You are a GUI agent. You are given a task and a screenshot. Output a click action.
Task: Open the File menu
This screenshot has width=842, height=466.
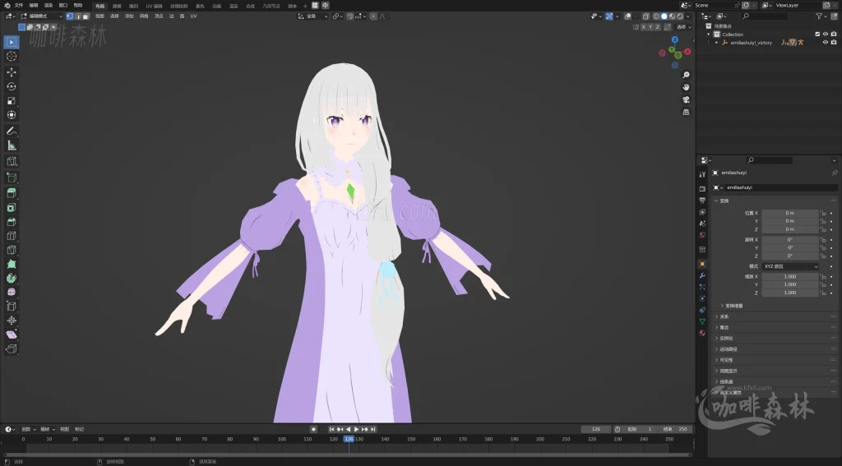(x=19, y=6)
